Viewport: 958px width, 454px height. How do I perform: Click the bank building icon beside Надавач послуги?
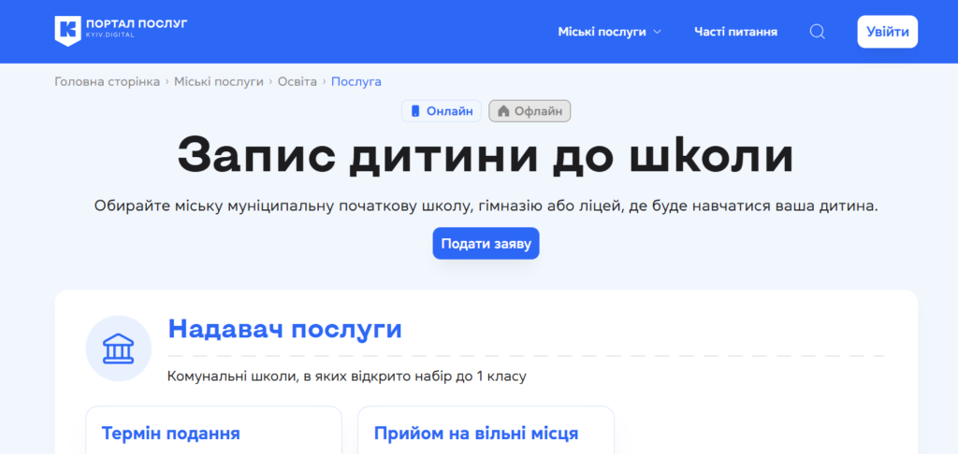[x=118, y=348]
